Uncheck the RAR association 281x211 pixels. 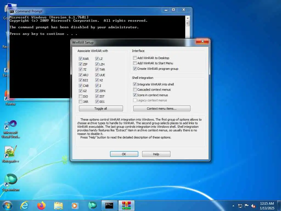(80, 59)
